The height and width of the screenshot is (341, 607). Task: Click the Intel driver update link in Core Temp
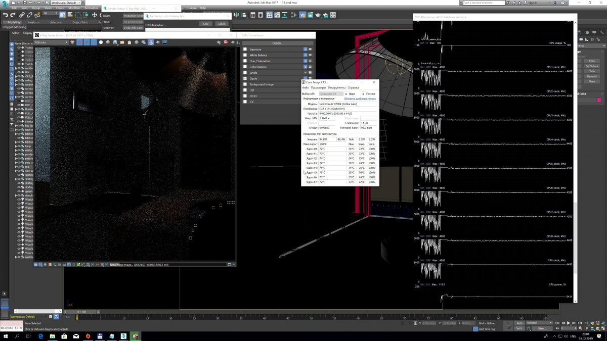pyautogui.click(x=360, y=99)
